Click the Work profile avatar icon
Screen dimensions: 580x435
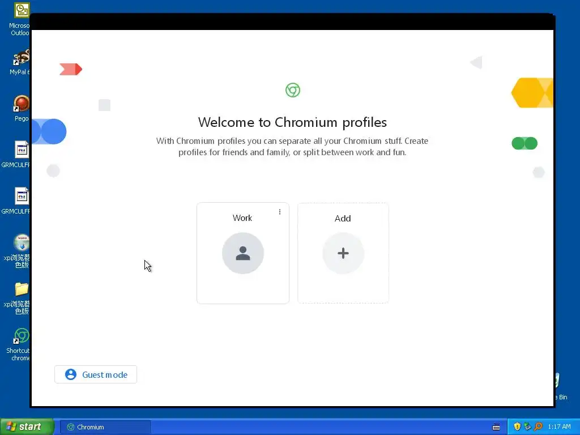coord(242,253)
